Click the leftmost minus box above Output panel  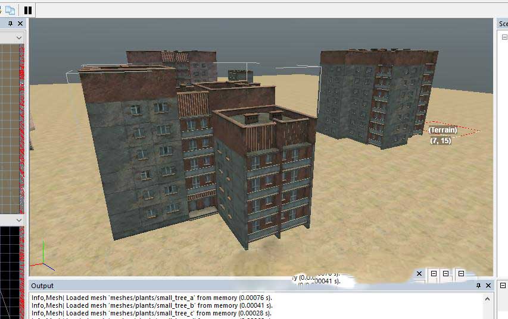point(434,274)
